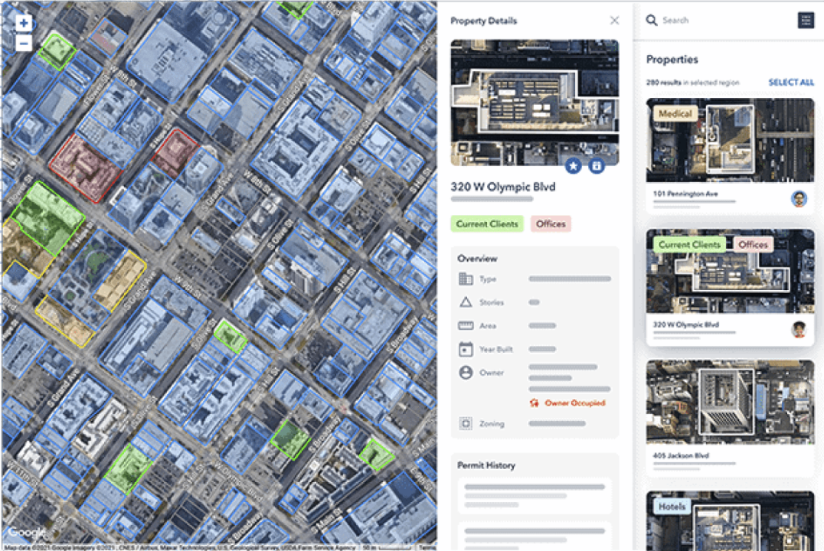
Task: Click the avatar on 320 W Olympic card
Action: [799, 330]
